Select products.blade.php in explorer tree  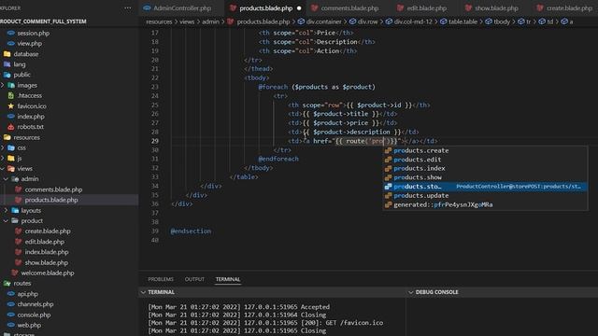[51, 200]
